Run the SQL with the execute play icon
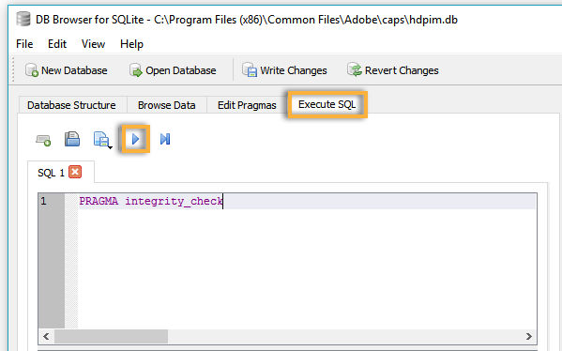This screenshot has width=562, height=351. tap(135, 139)
